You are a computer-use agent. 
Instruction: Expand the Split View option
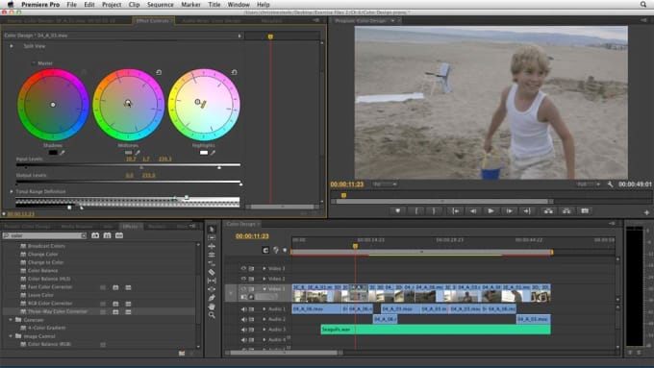(x=12, y=46)
